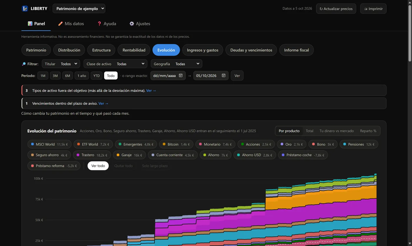Toggle the Pensiones series chip
This screenshot has width=412, height=246.
tap(359, 144)
